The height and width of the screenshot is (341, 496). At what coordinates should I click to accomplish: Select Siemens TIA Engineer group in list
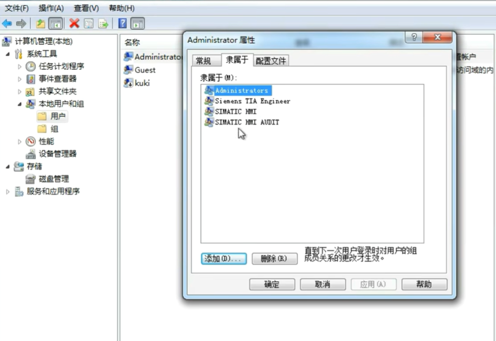point(252,101)
